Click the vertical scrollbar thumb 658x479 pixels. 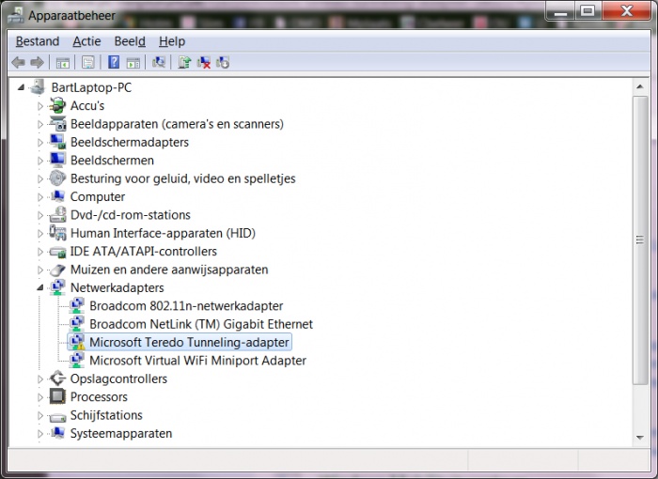point(639,239)
